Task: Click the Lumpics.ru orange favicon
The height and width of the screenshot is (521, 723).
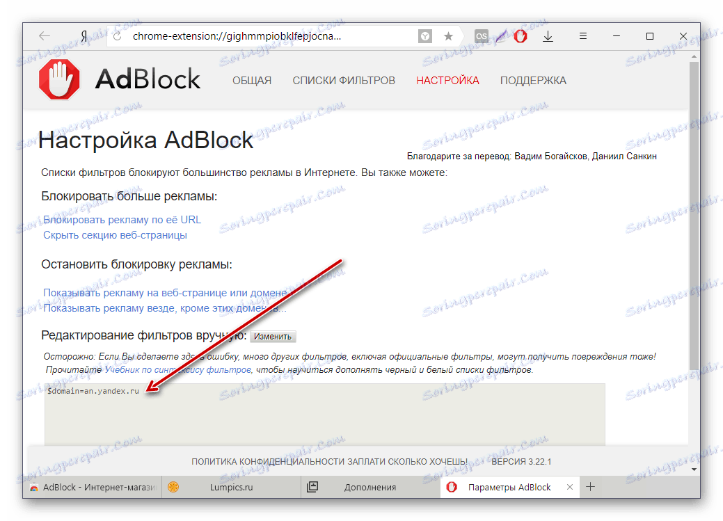Action: coord(173,487)
